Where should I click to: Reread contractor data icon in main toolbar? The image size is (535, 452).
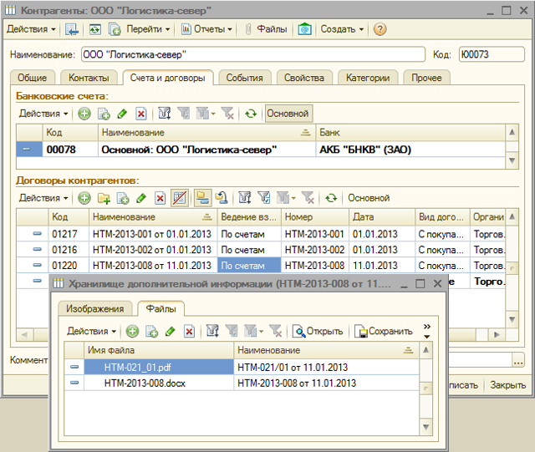pos(94,29)
